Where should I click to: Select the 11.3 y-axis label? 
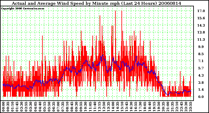coord(201,39)
